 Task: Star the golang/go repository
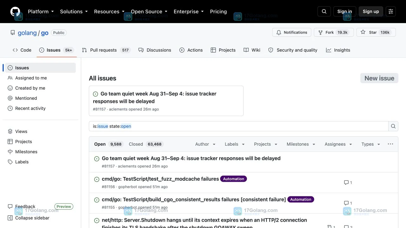point(376,32)
